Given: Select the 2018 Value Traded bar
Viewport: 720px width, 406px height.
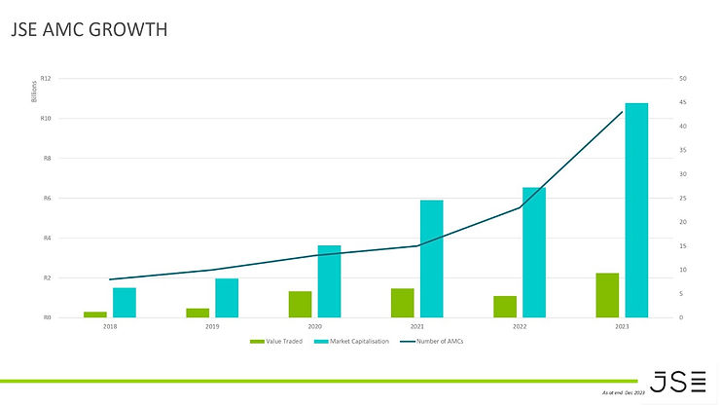Looking at the screenshot, I should click(x=95, y=314).
